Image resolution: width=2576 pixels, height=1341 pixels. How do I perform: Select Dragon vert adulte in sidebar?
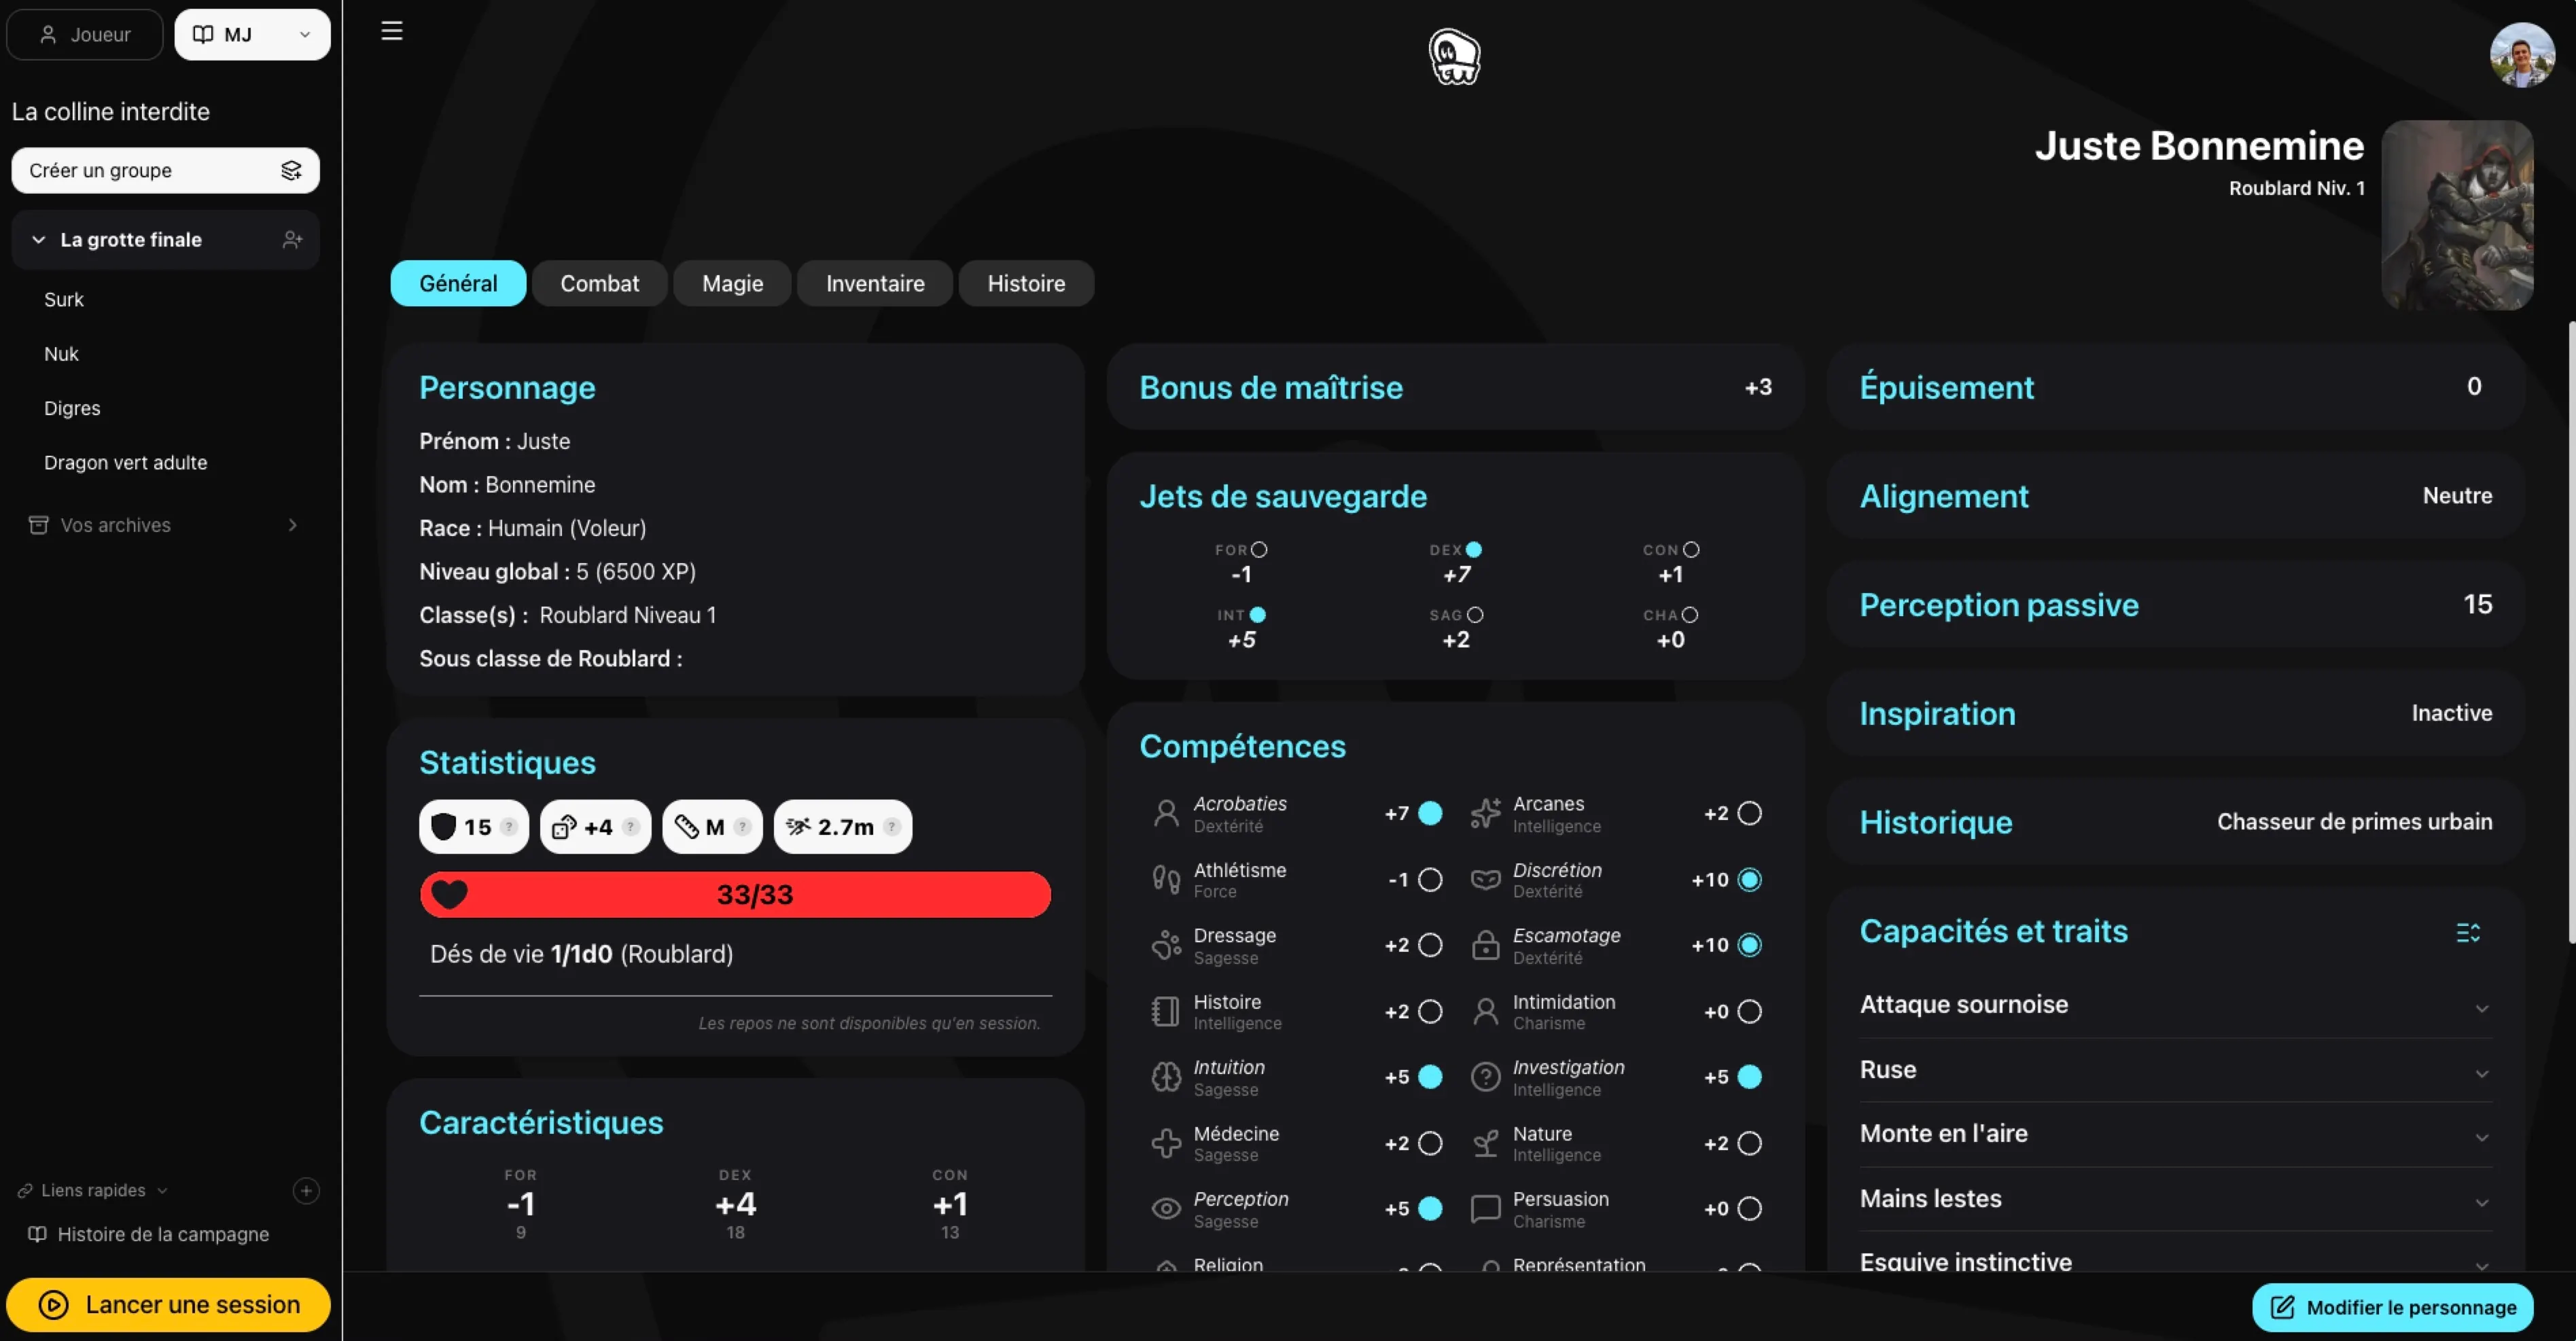pyautogui.click(x=126, y=463)
